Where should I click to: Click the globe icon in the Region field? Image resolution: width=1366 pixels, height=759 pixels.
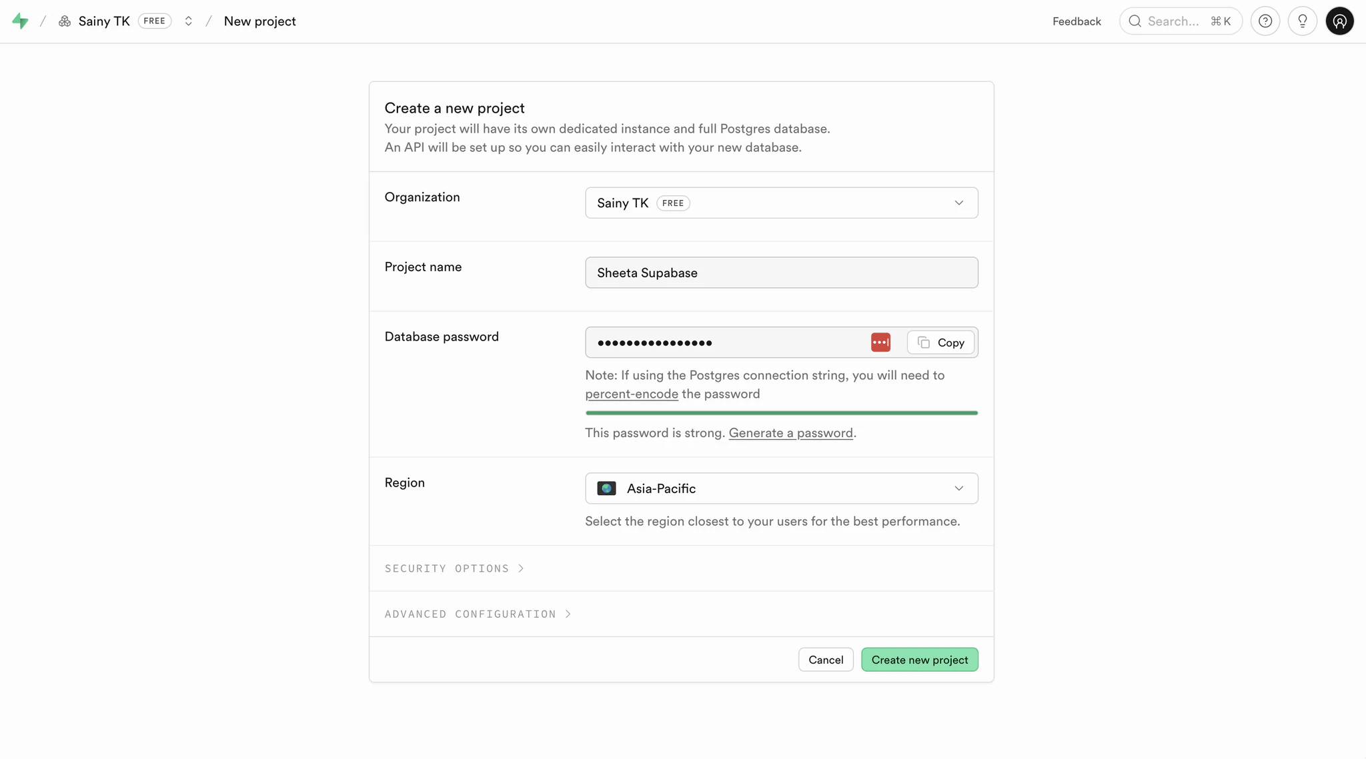click(x=606, y=488)
